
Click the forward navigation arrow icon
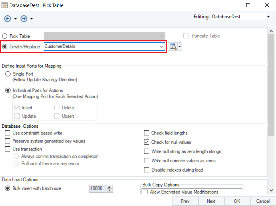click(x=24, y=19)
